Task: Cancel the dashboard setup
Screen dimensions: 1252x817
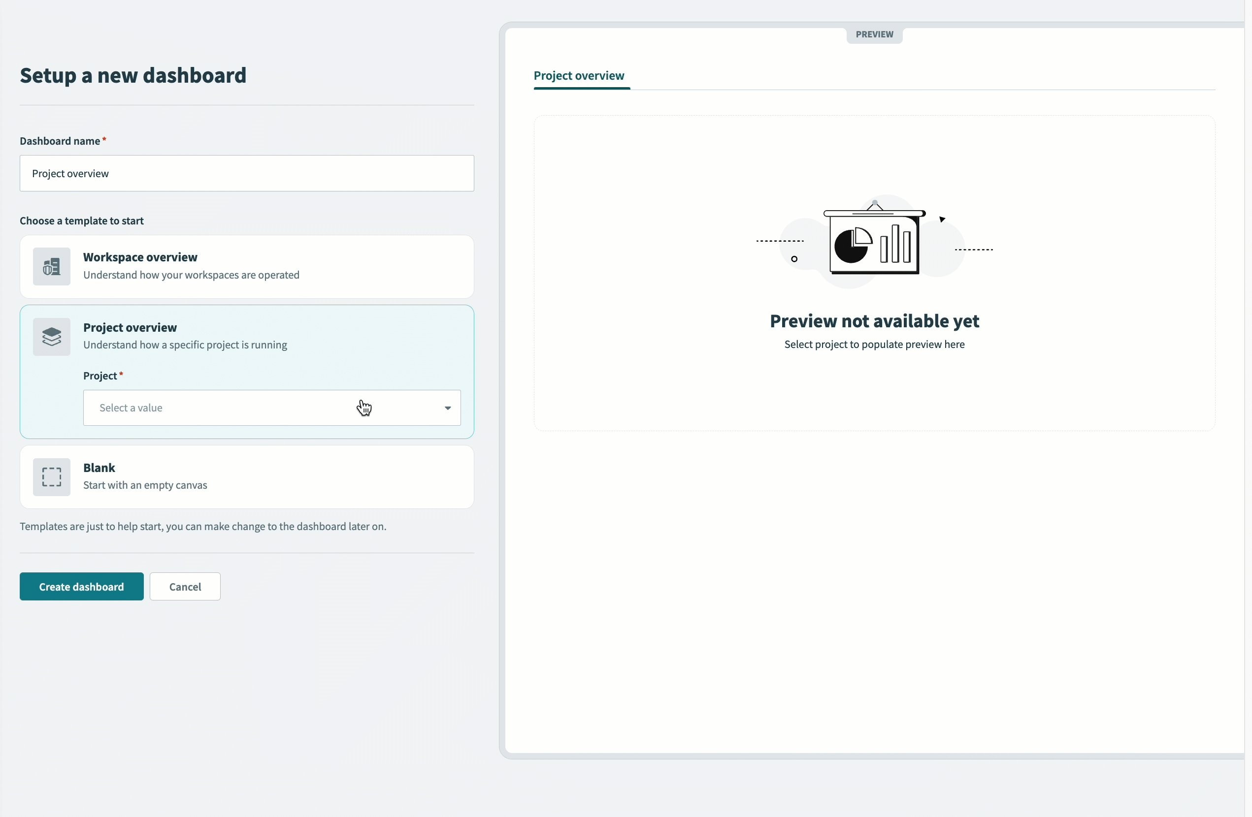Action: click(185, 586)
